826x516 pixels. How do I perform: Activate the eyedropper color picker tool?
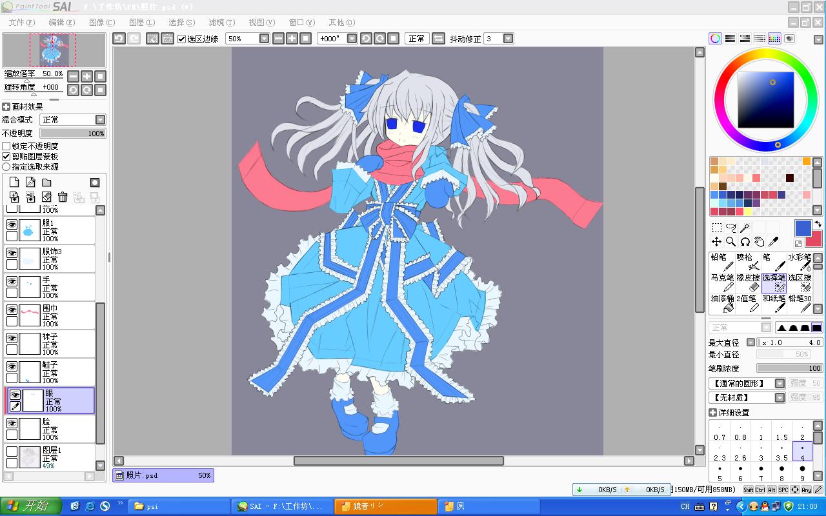(x=773, y=242)
